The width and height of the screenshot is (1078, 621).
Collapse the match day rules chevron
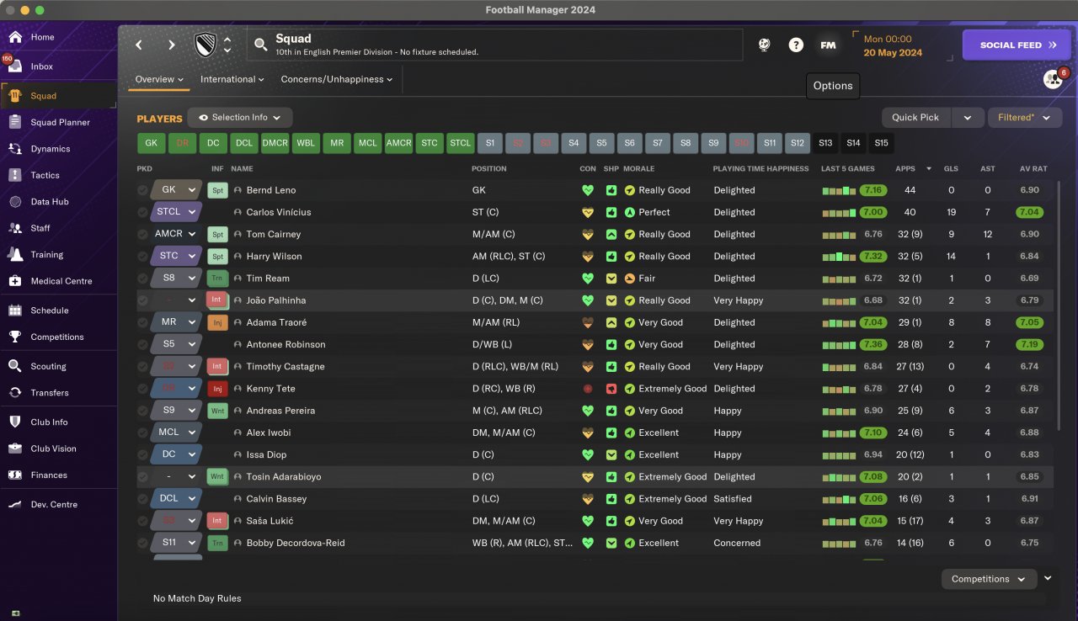1048,578
